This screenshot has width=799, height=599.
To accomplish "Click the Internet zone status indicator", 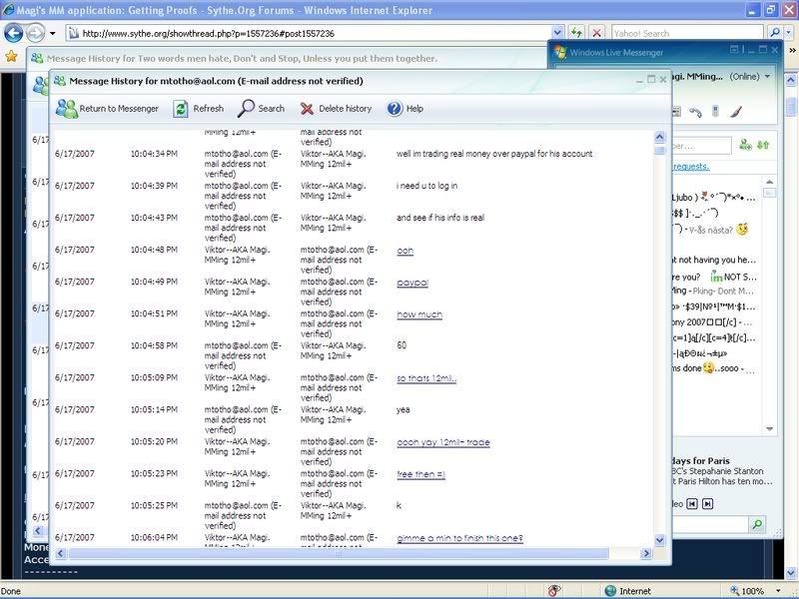I will (x=628, y=591).
